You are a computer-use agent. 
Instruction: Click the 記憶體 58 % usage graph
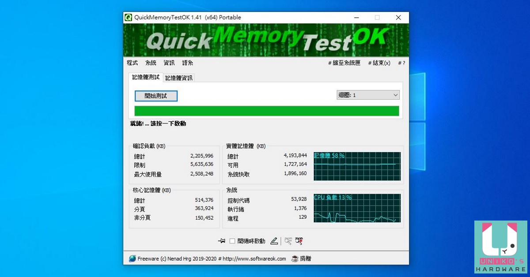[x=357, y=166]
